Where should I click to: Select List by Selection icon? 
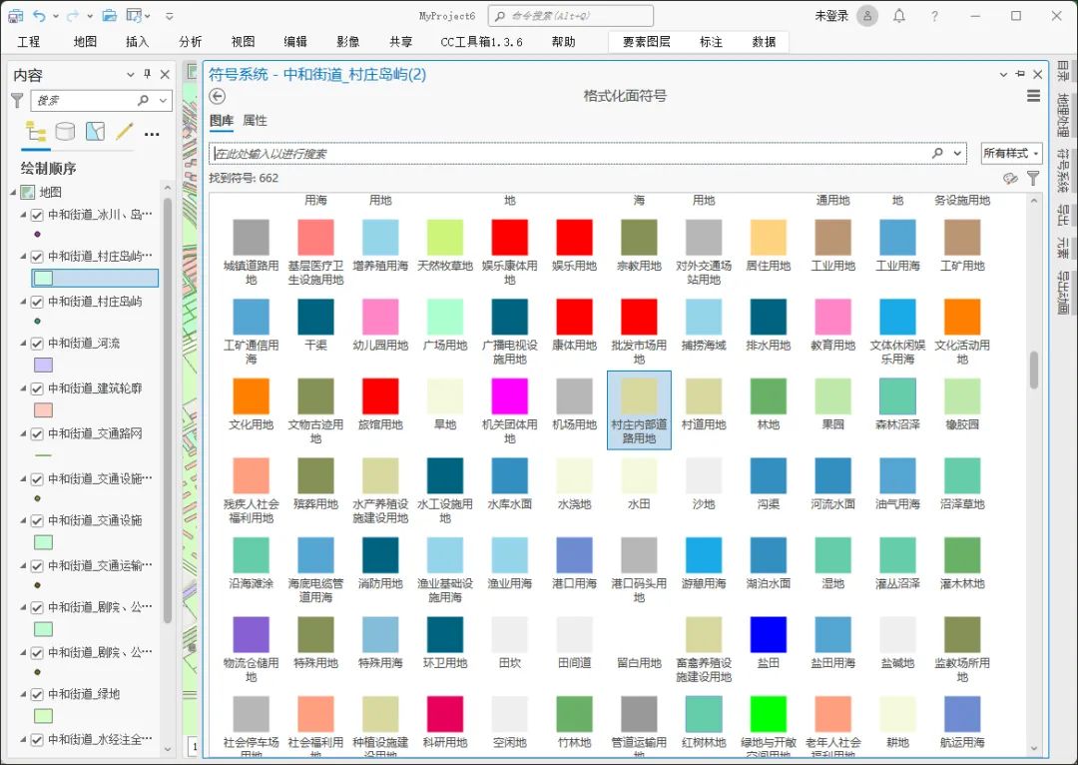[95, 131]
